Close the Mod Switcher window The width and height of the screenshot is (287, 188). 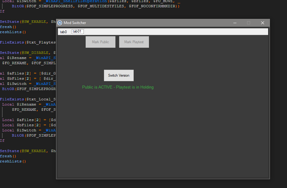click(262, 23)
